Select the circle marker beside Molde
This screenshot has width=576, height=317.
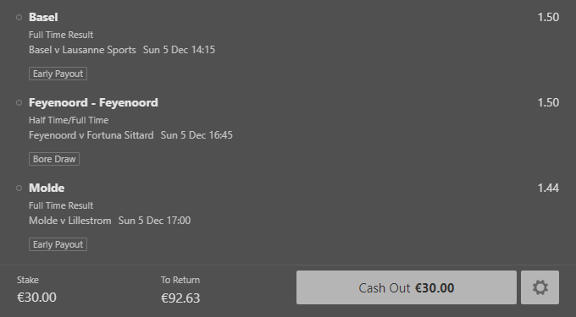pyautogui.click(x=19, y=188)
